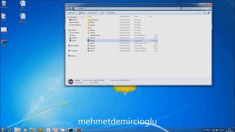The width and height of the screenshot is (235, 132).
Task: Open Windows Media Player from taskbar
Action: click(25, 130)
